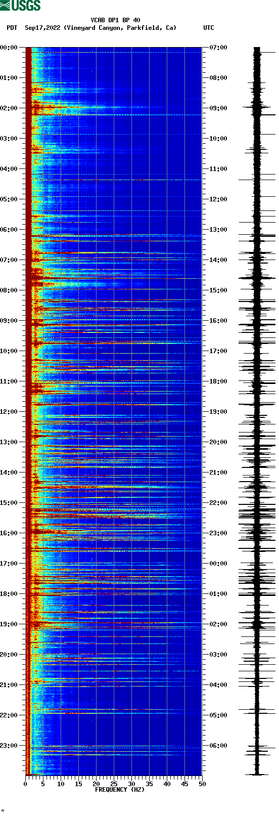This screenshot has height=816, width=279.
Task: Click the UTC time label '01:00'
Action: 218,594
